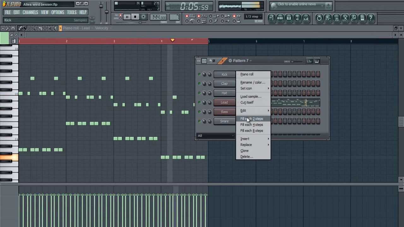Expand the Edit submenu in context menu
The image size is (404, 227).
(254, 111)
